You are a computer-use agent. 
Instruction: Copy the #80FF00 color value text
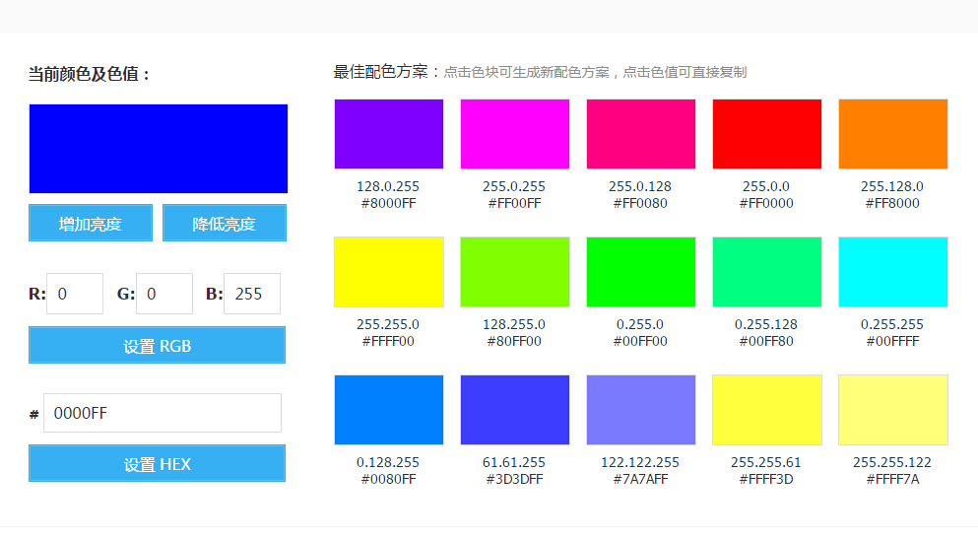pyautogui.click(x=514, y=342)
